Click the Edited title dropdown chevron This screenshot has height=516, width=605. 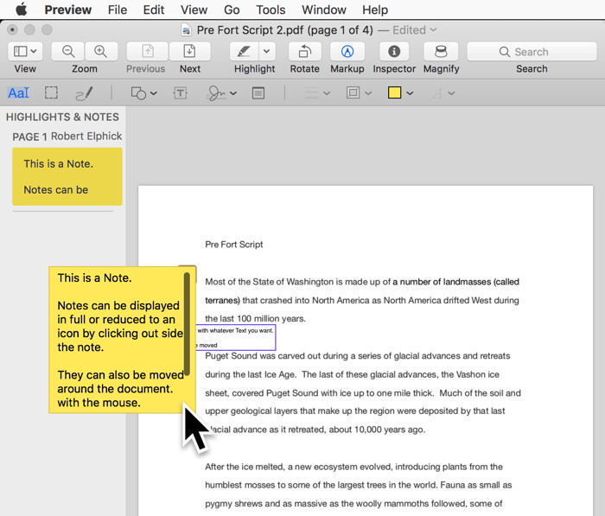pyautogui.click(x=433, y=29)
